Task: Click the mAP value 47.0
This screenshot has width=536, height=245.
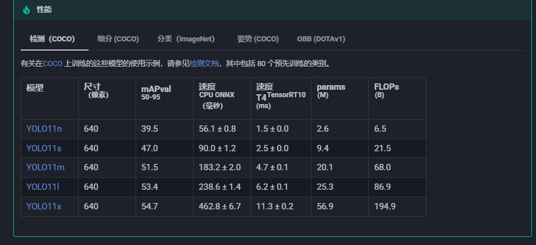Action: coord(150,148)
